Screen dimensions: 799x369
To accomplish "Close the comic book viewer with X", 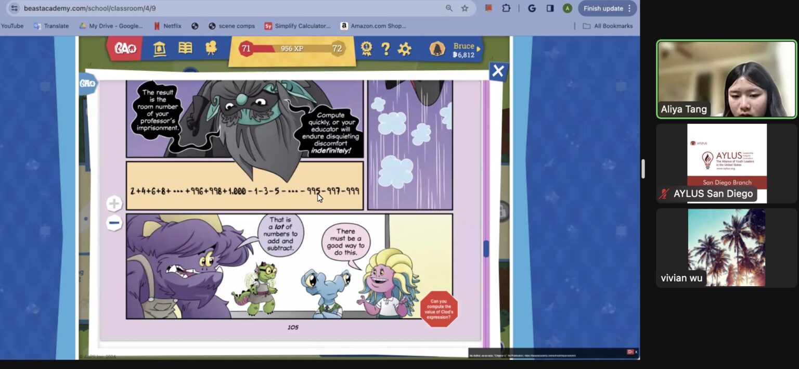I will point(498,71).
